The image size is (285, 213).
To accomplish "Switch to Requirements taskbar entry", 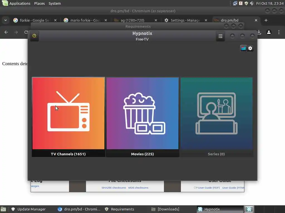I will [120, 209].
